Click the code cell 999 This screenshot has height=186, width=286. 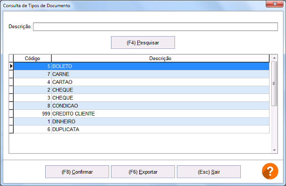click(x=32, y=114)
